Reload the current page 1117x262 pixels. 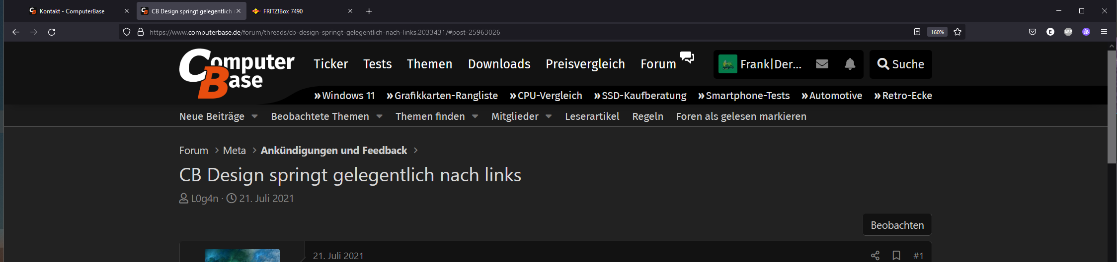point(52,32)
